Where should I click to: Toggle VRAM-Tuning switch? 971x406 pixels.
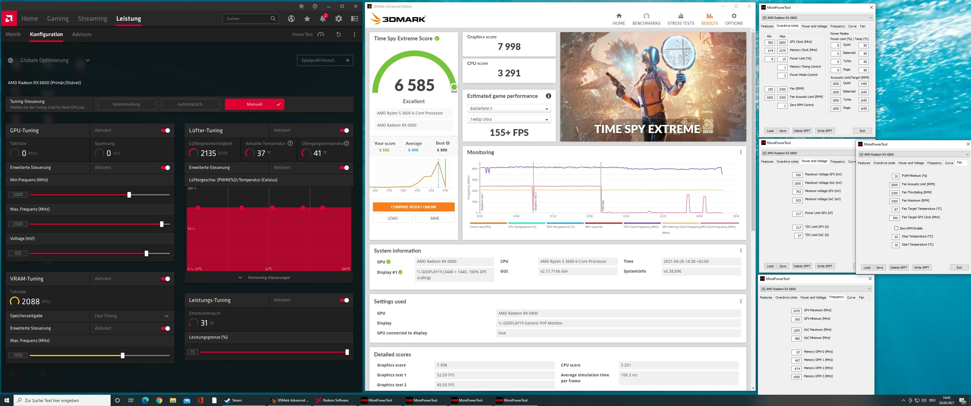pos(165,279)
